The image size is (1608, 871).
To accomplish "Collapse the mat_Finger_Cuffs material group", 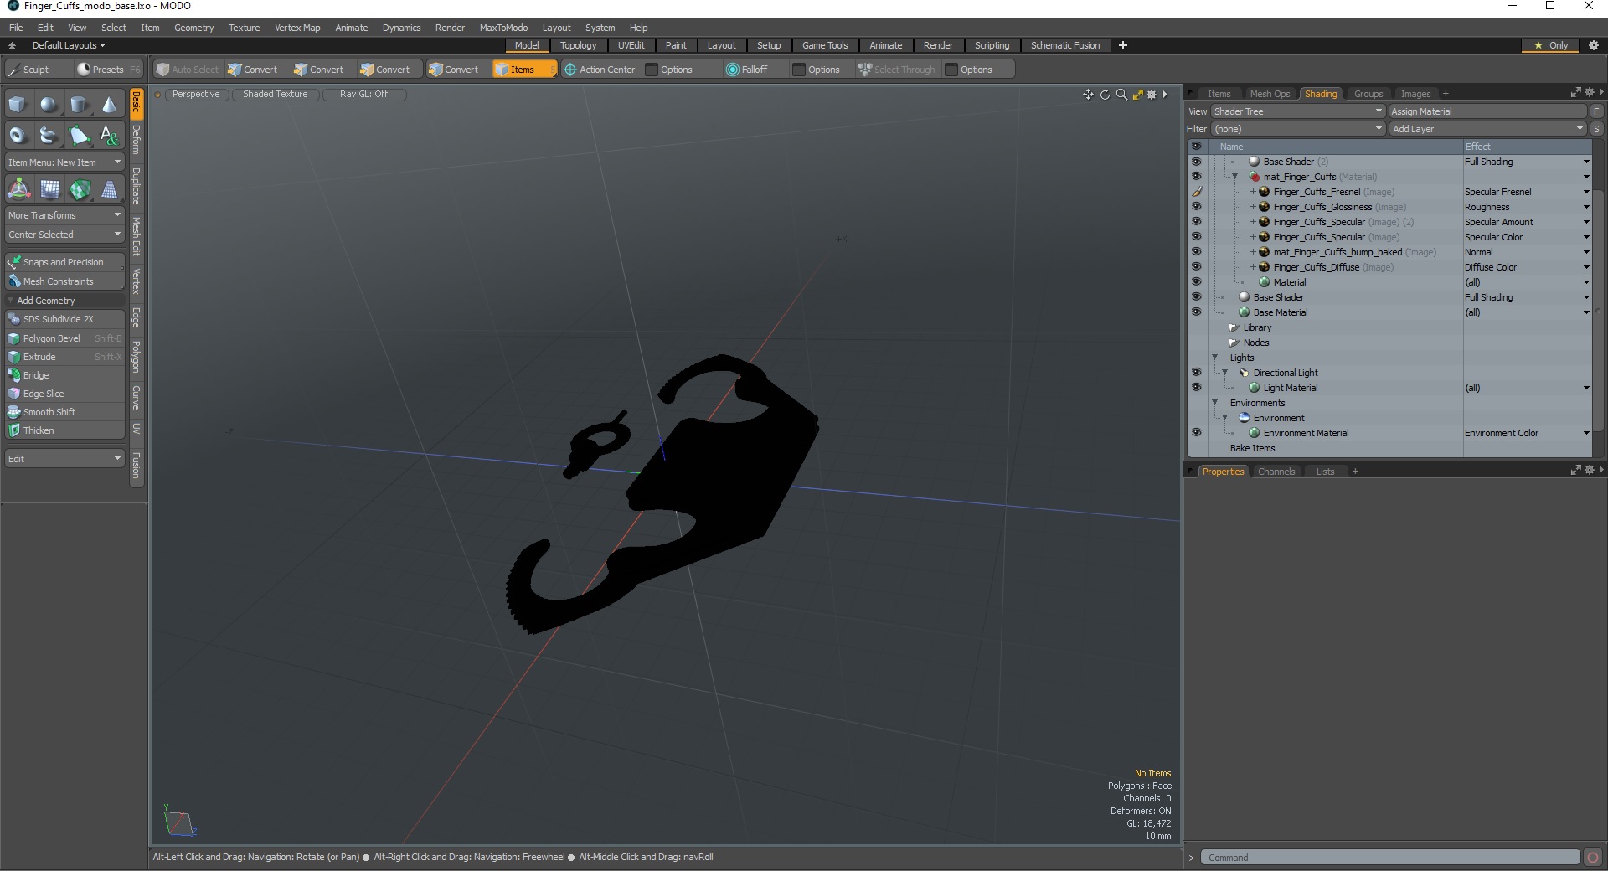I will click(1234, 177).
